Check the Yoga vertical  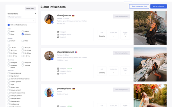pos(9,85)
